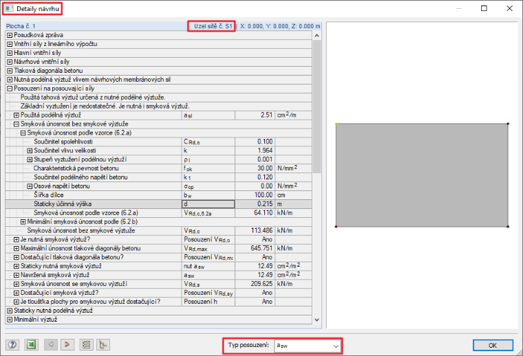Click the Detaily návrhu window icon
Screen dimensions: 523x356
10,9
